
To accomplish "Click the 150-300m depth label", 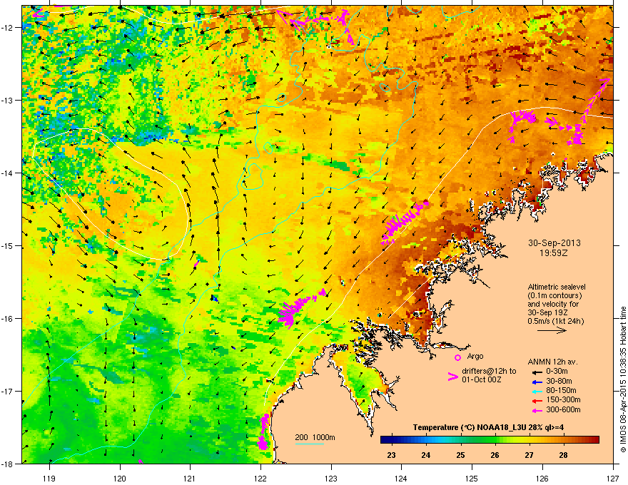I will (563, 399).
